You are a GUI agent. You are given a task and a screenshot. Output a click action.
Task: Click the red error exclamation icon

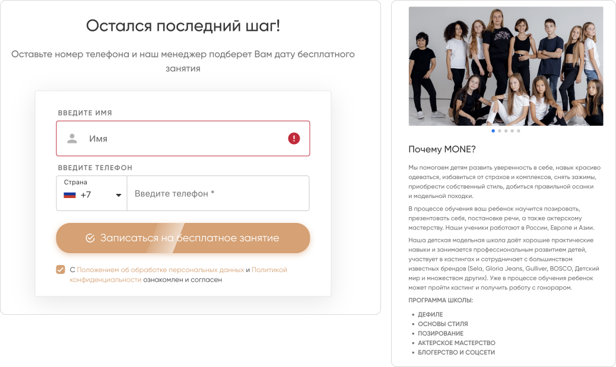294,139
